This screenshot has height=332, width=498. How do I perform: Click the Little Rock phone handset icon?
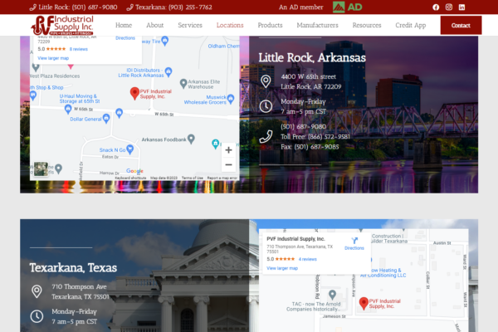(x=266, y=137)
